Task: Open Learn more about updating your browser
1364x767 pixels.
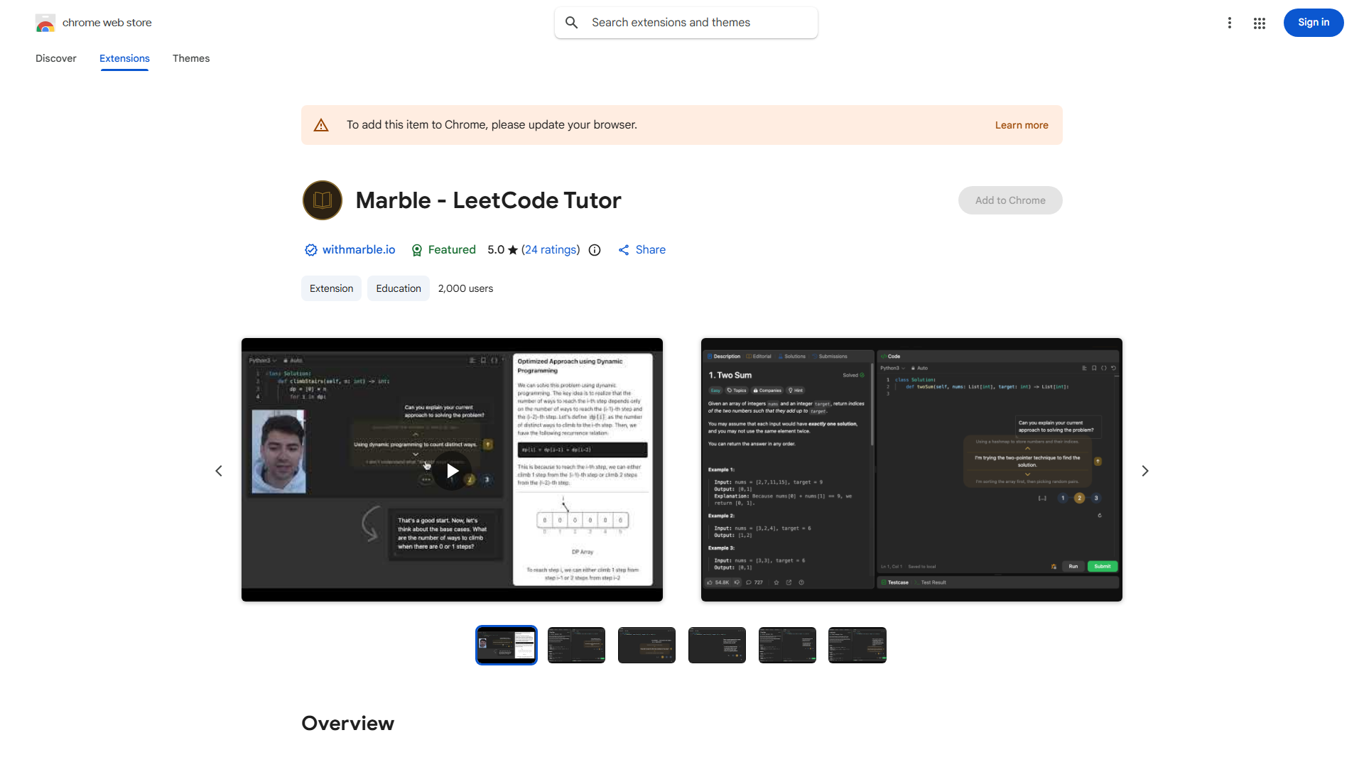Action: tap(1021, 124)
